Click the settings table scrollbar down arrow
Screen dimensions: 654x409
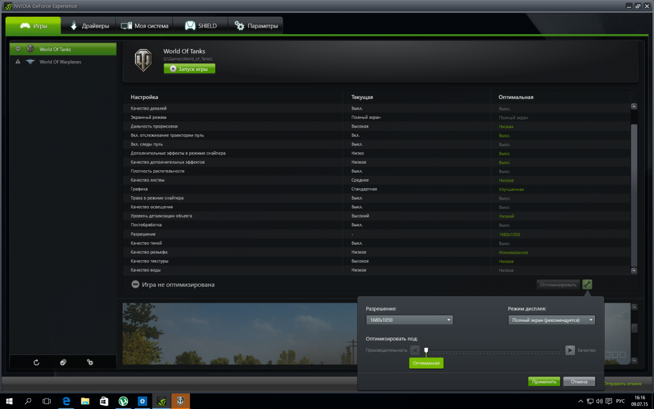[634, 270]
